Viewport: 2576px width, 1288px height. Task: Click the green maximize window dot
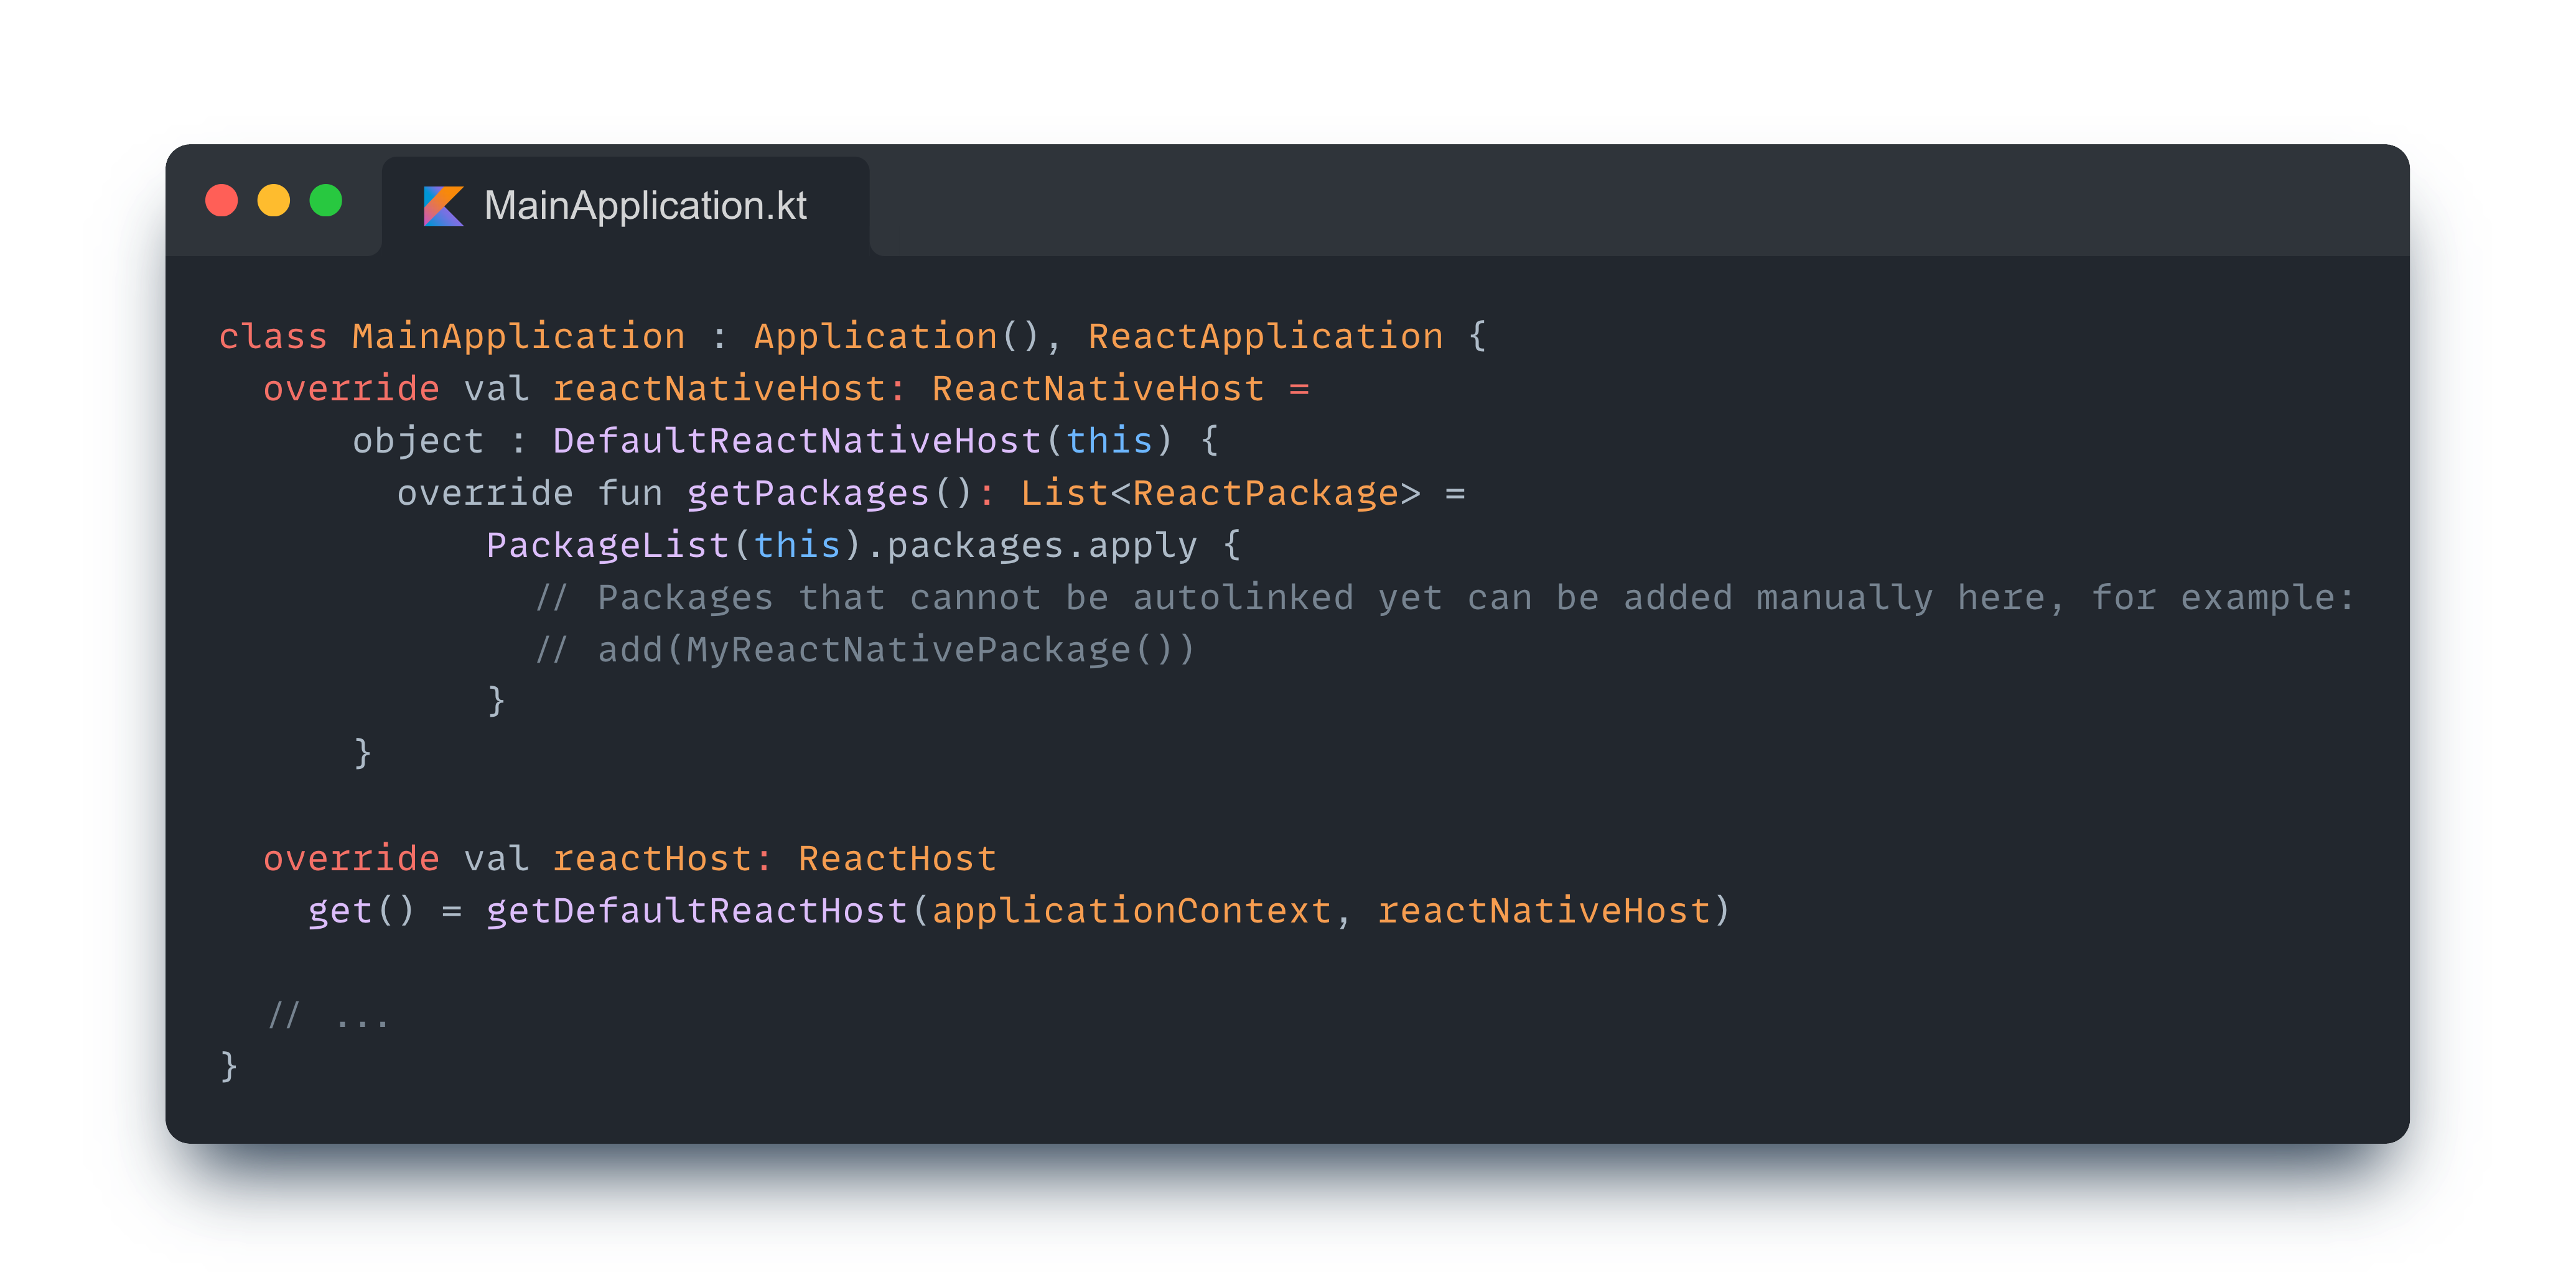[326, 201]
